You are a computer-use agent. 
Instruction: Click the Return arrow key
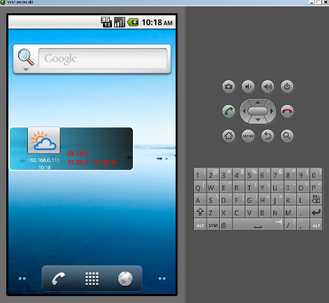[316, 212]
